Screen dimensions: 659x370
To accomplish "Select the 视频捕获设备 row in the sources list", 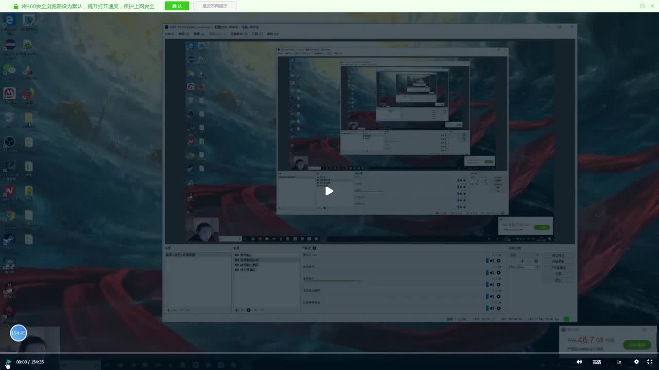I will (x=267, y=260).
